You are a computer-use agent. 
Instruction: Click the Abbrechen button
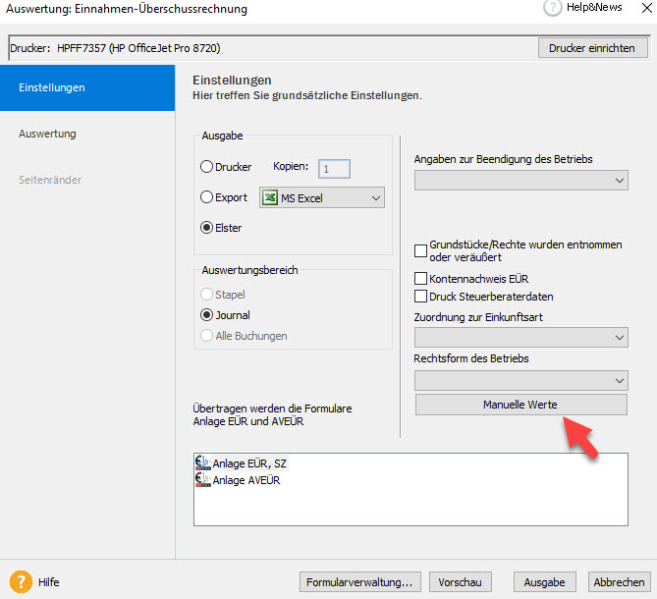620,582
